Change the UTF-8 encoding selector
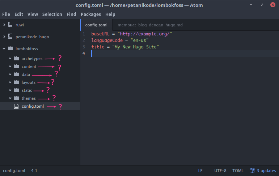 pyautogui.click(x=220, y=171)
